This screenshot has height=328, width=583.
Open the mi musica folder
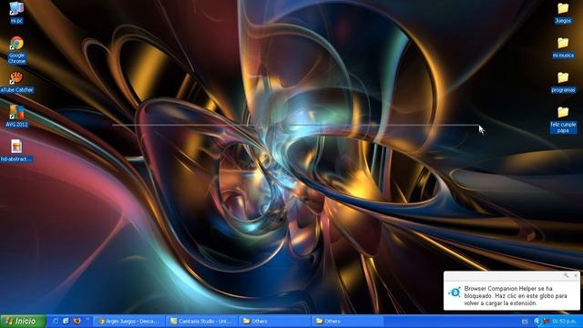coord(563,47)
